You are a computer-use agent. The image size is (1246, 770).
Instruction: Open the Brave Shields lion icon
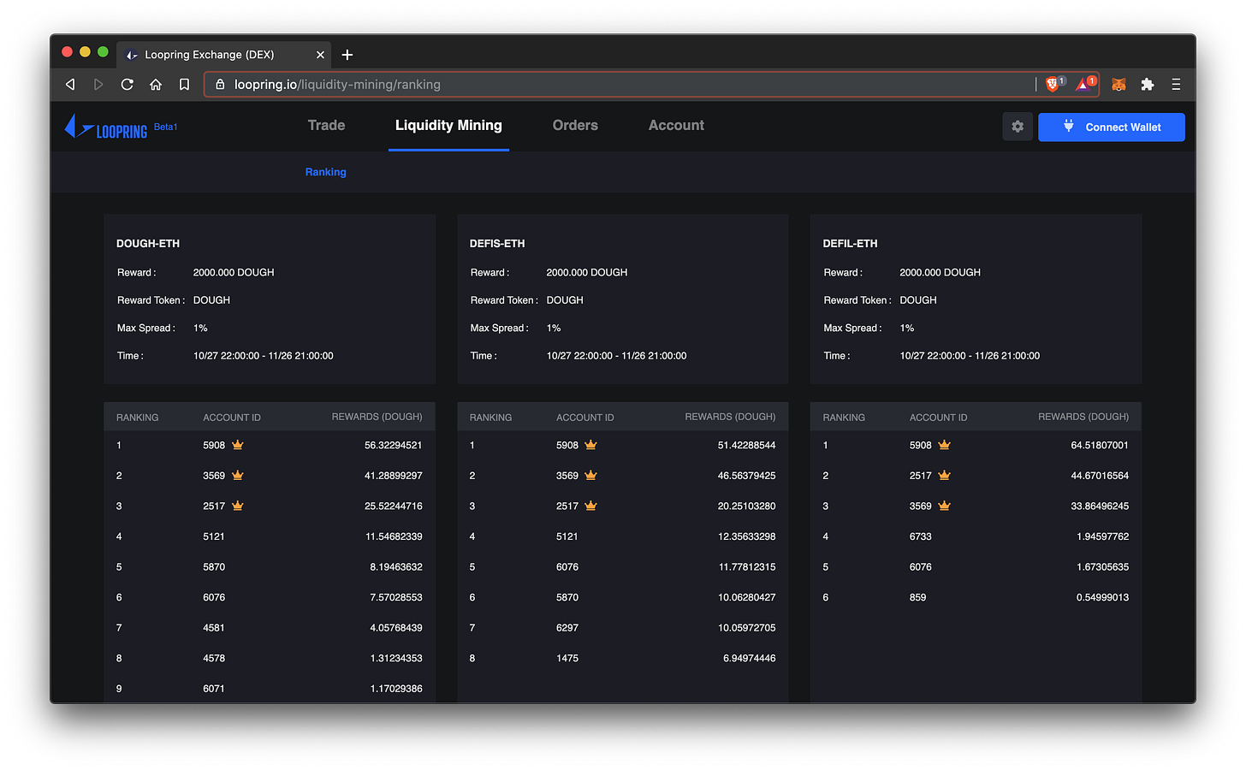1053,84
